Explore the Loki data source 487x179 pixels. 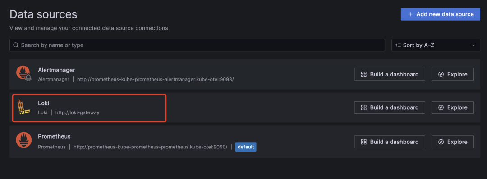[453, 107]
